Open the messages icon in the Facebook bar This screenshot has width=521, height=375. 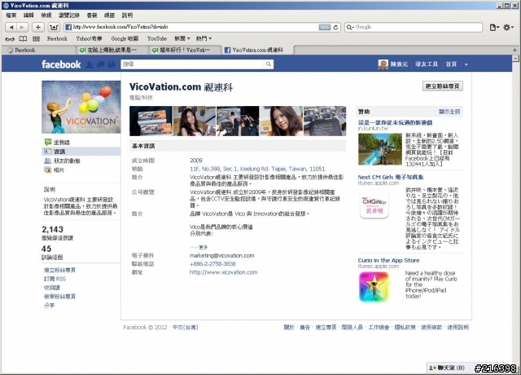[100, 64]
